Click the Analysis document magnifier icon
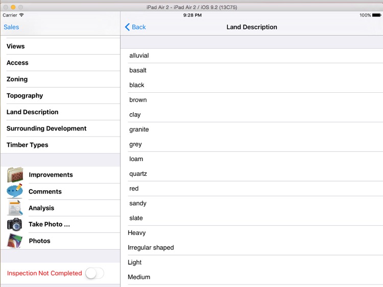Screen dimensions: 383x287 [15, 208]
